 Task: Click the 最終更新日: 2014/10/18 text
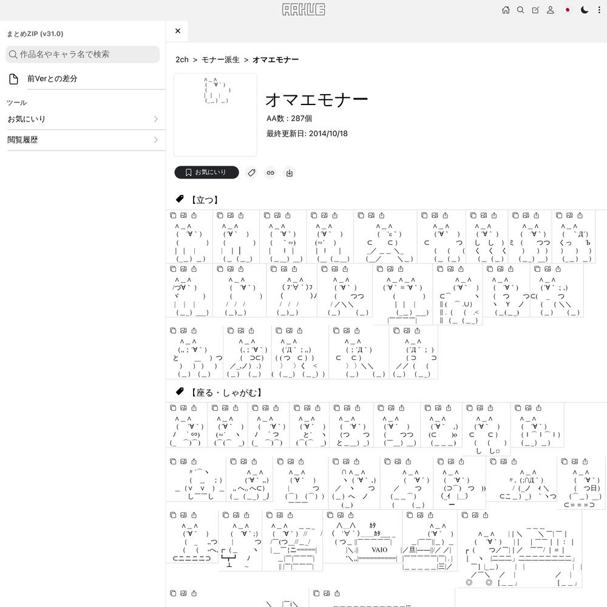[307, 134]
